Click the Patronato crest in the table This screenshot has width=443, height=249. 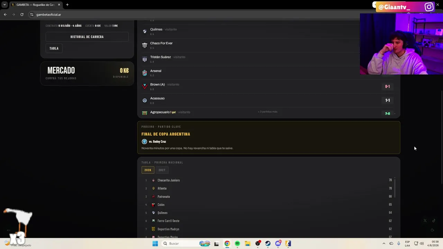coord(153,196)
